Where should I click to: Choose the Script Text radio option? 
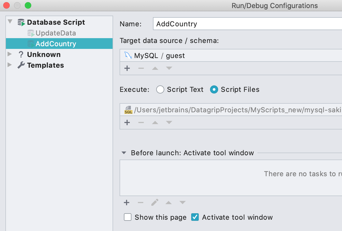click(x=160, y=89)
